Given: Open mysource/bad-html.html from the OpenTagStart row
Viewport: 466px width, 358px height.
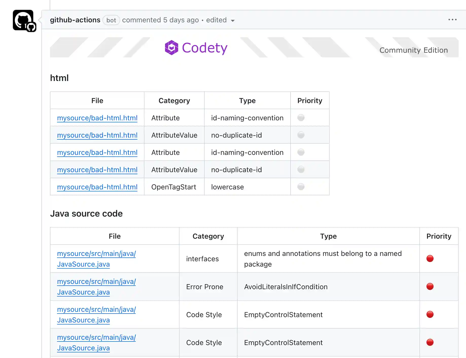Looking at the screenshot, I should click(97, 187).
